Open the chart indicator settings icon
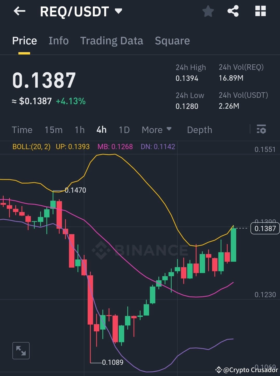This screenshot has width=280, height=376. [261, 130]
